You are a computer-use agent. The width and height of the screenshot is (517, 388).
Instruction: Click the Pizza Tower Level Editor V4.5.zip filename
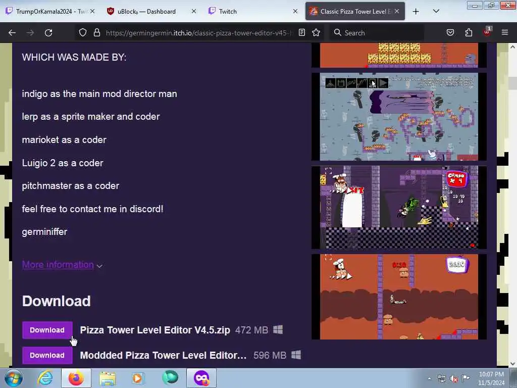tap(155, 330)
